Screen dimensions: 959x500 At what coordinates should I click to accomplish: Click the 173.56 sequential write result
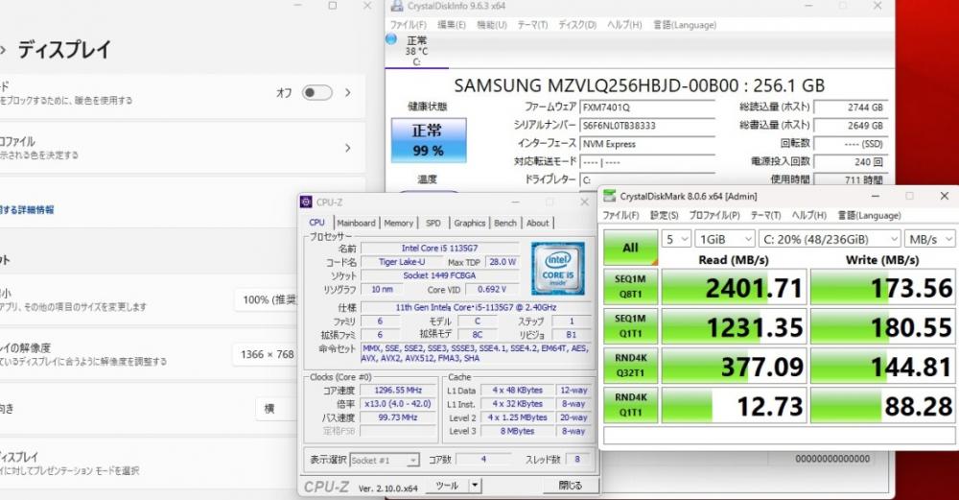tap(882, 287)
